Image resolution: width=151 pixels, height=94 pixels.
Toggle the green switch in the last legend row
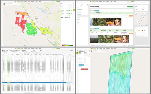(69, 16)
